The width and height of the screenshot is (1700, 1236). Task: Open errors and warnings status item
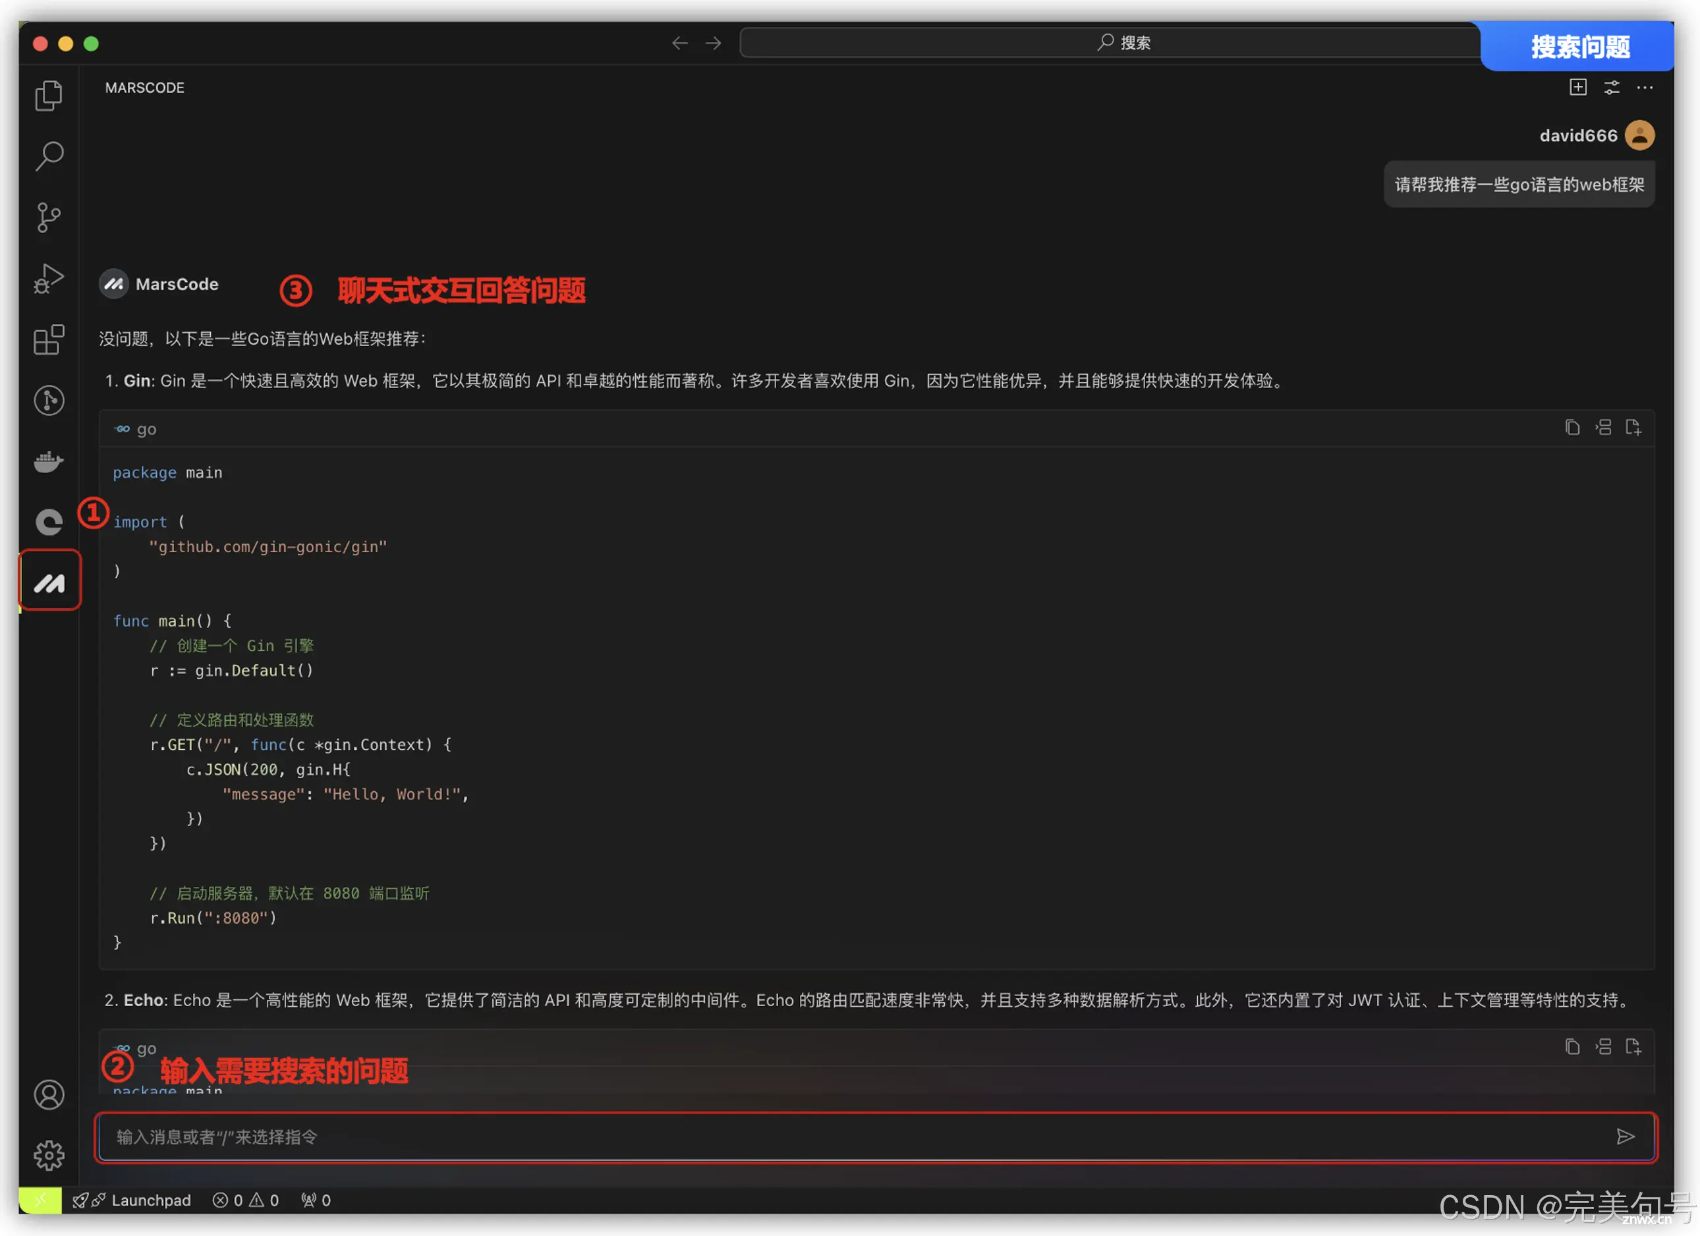(245, 1200)
